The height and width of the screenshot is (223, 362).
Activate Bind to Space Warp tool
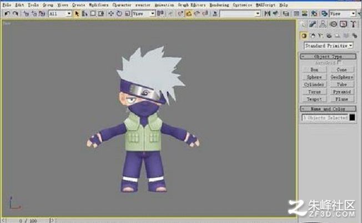42,14
